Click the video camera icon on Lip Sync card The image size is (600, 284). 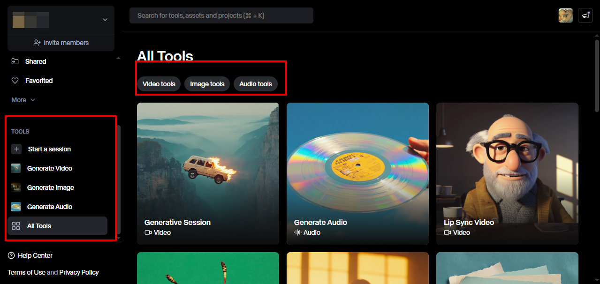(x=448, y=232)
